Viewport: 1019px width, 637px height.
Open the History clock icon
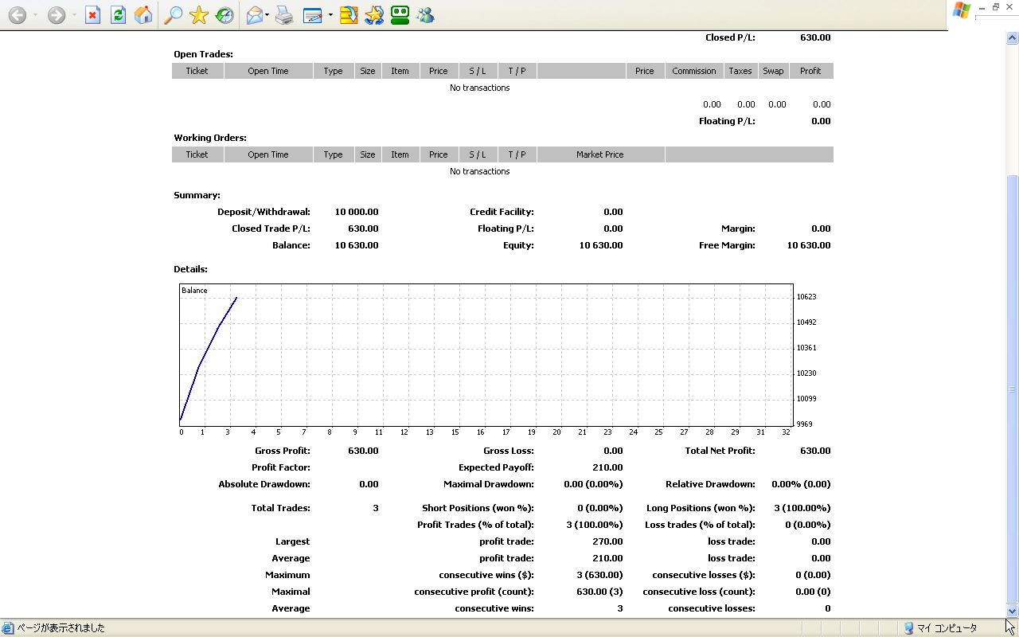pyautogui.click(x=224, y=15)
